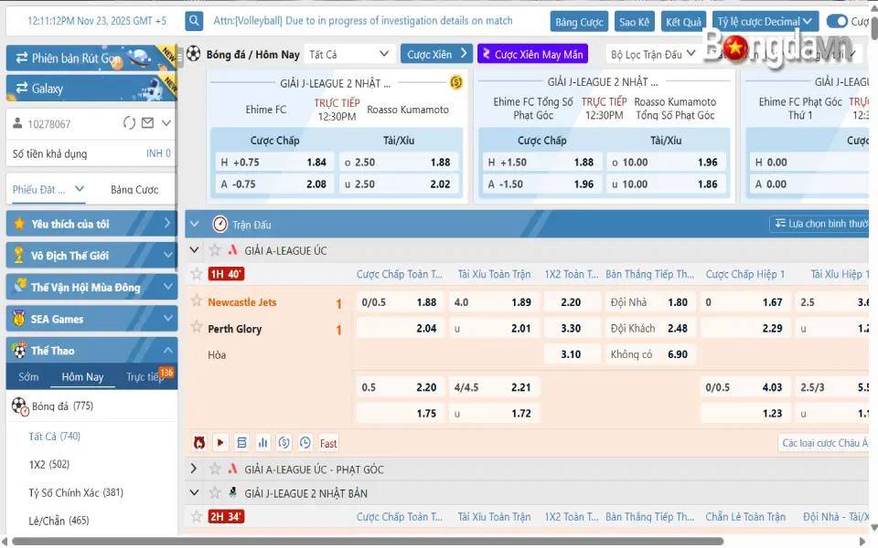Refresh the account balance icon
This screenshot has height=548, width=878.
point(129,123)
